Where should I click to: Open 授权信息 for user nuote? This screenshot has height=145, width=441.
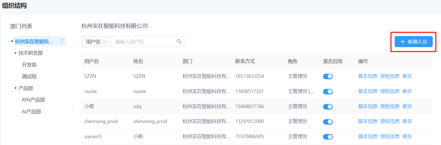click(x=389, y=91)
